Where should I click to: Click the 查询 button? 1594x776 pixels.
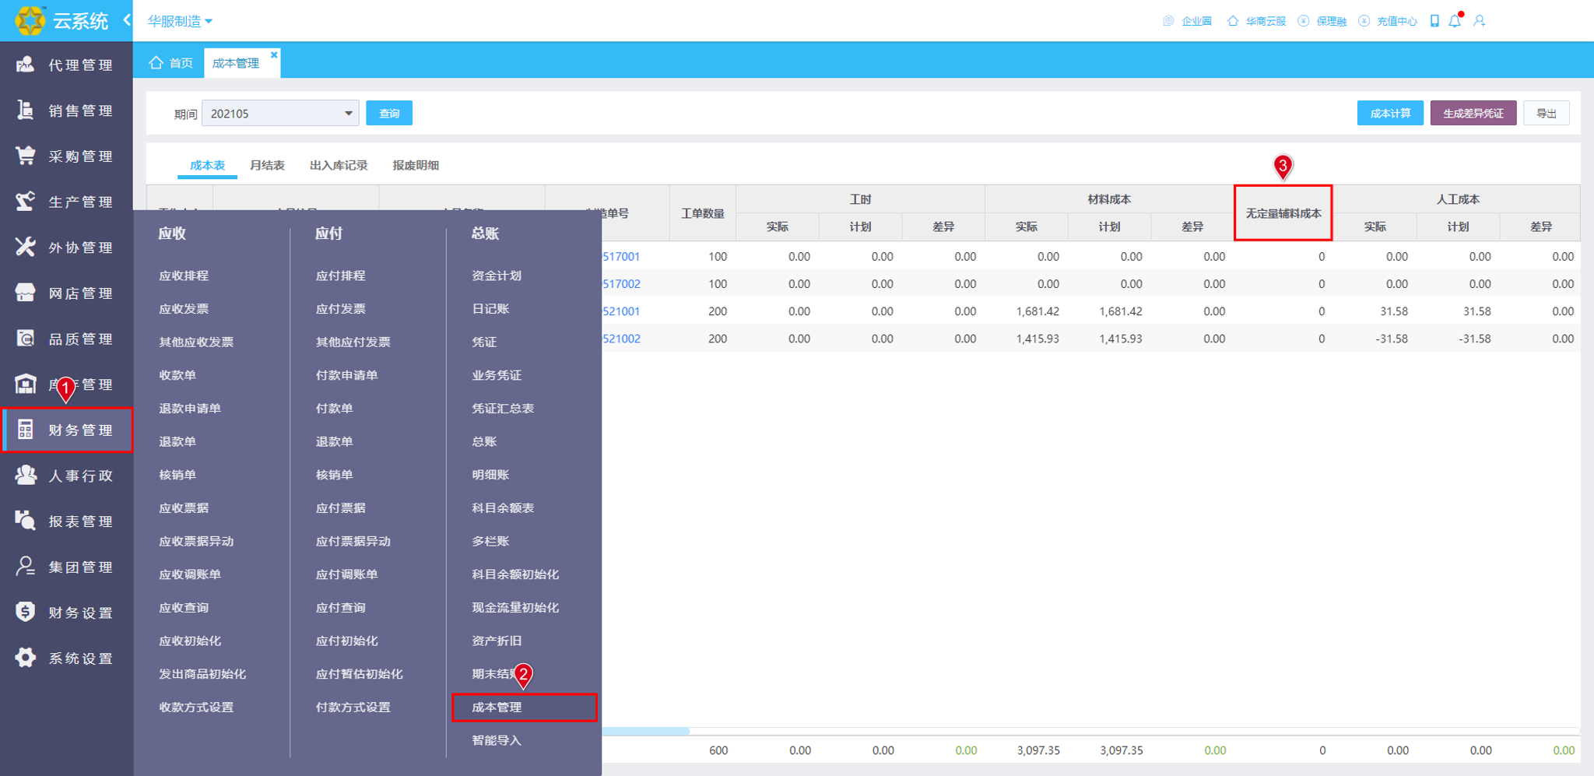coord(389,113)
